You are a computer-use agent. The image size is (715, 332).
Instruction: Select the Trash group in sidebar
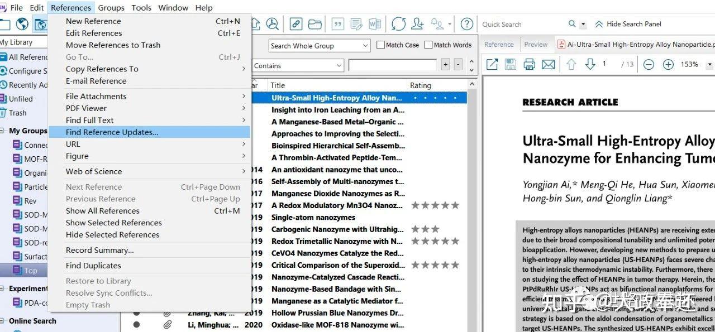[x=17, y=113]
